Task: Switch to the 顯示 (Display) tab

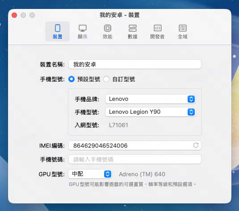Action: [x=83, y=32]
